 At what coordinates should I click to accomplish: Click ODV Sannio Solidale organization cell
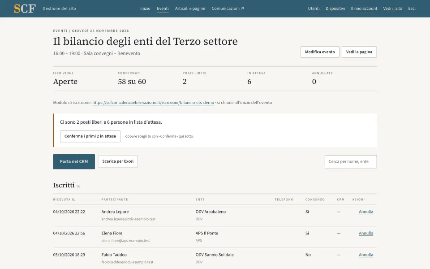[x=215, y=255]
